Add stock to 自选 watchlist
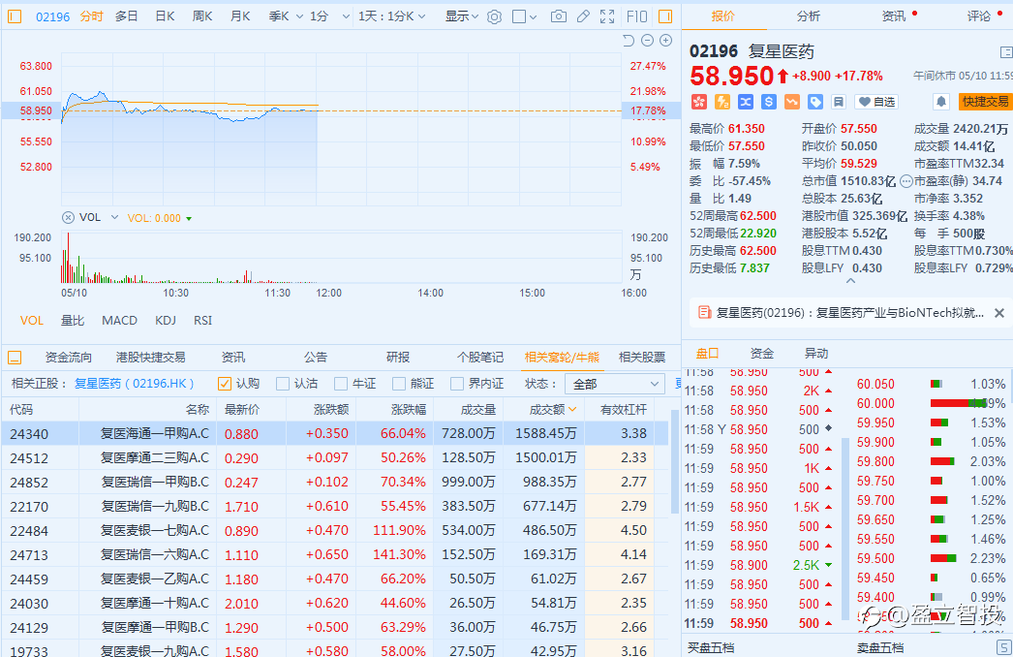Screen dimensions: 1013x657 (x=876, y=102)
